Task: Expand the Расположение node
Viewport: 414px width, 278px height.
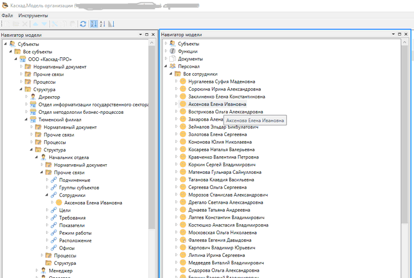Action: pyautogui.click(x=47, y=240)
